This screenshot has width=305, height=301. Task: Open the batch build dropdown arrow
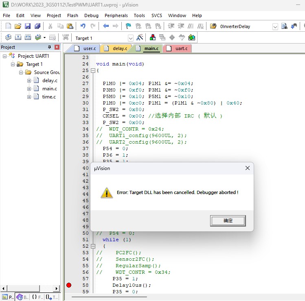tap(44, 37)
